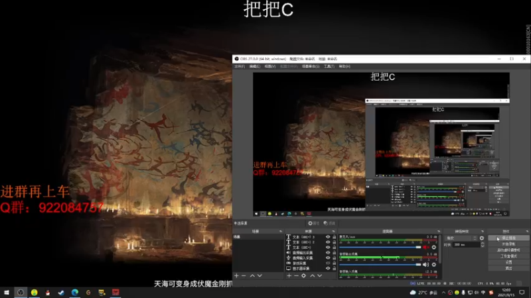Open settings gear for first mixer channel
The height and width of the screenshot is (298, 531).
(x=434, y=247)
